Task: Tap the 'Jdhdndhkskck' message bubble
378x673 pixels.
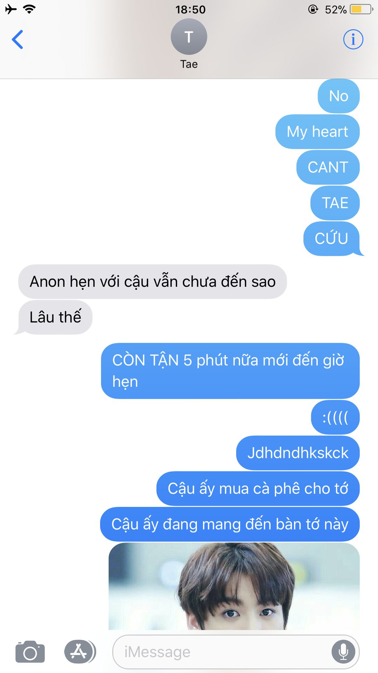Action: pos(298,453)
